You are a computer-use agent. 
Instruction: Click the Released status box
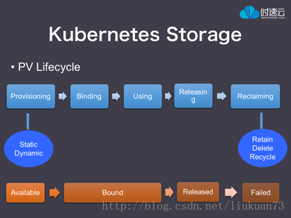(198, 192)
